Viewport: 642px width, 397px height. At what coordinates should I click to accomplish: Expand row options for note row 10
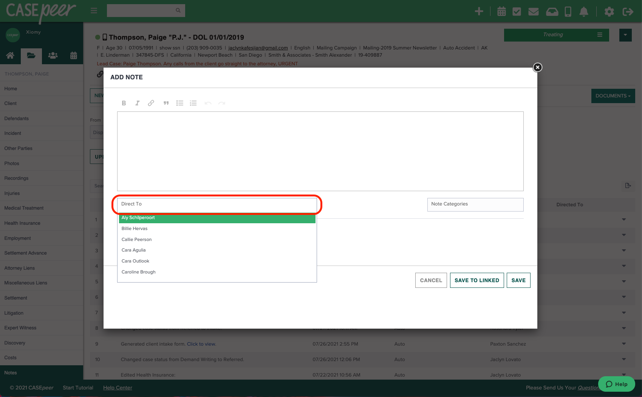click(x=624, y=359)
